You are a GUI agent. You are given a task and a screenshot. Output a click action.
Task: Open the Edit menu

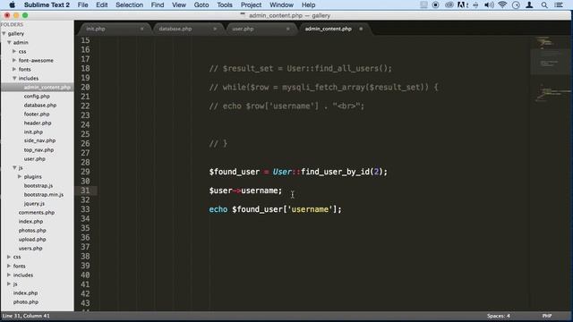pyautogui.click(x=101, y=4)
